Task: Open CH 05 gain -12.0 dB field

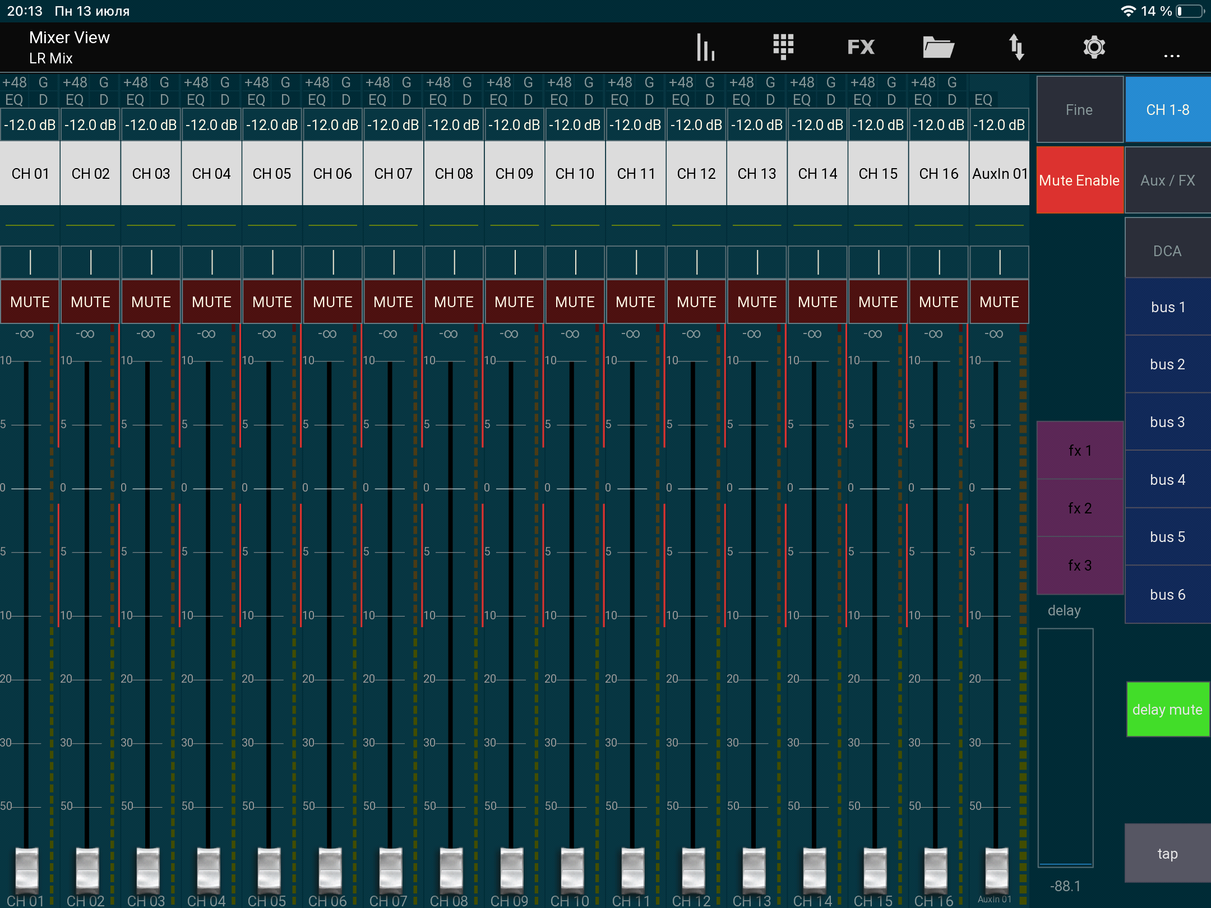Action: tap(272, 125)
